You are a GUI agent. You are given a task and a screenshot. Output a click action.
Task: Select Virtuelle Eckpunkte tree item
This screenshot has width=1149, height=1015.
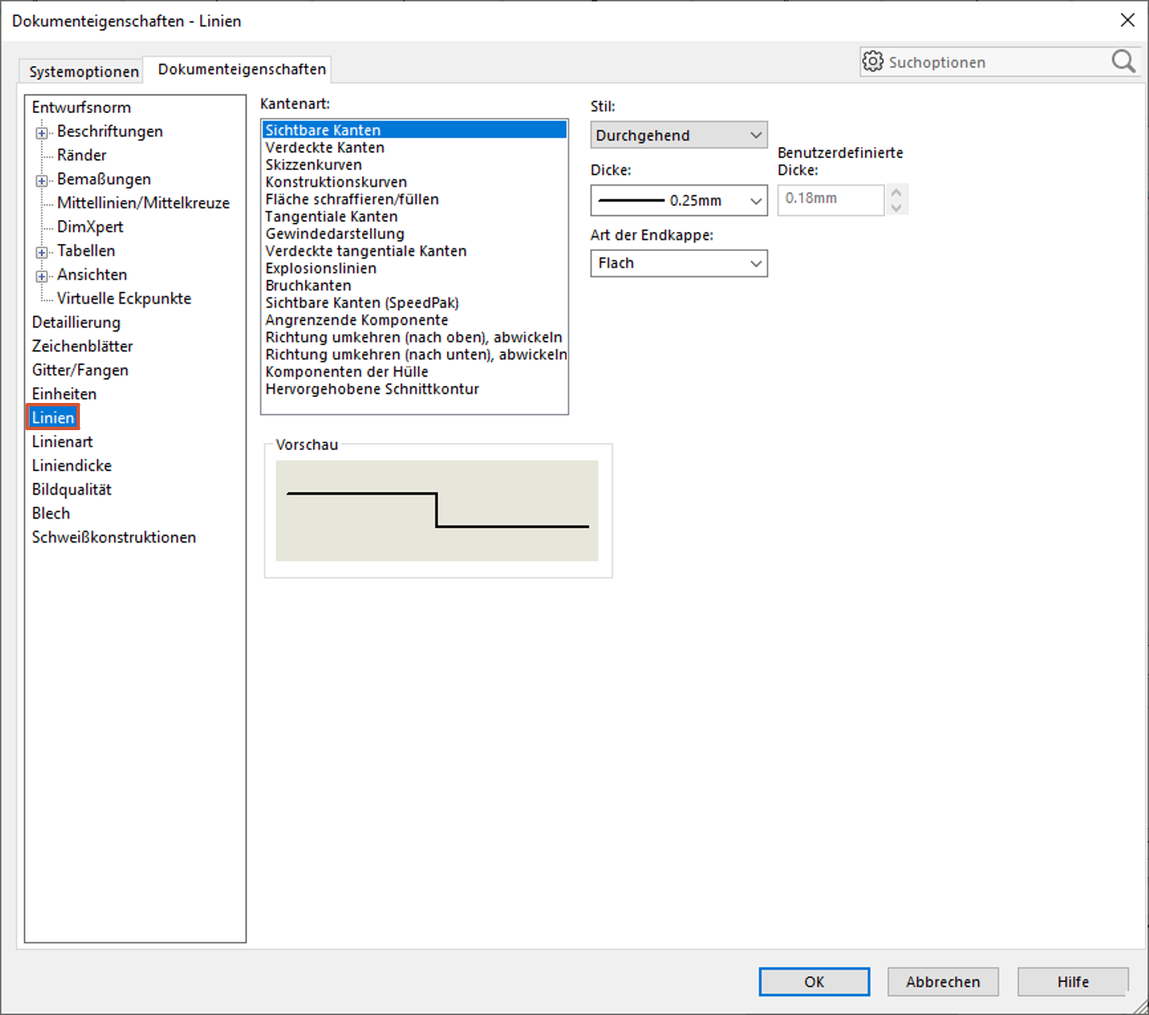click(x=124, y=298)
